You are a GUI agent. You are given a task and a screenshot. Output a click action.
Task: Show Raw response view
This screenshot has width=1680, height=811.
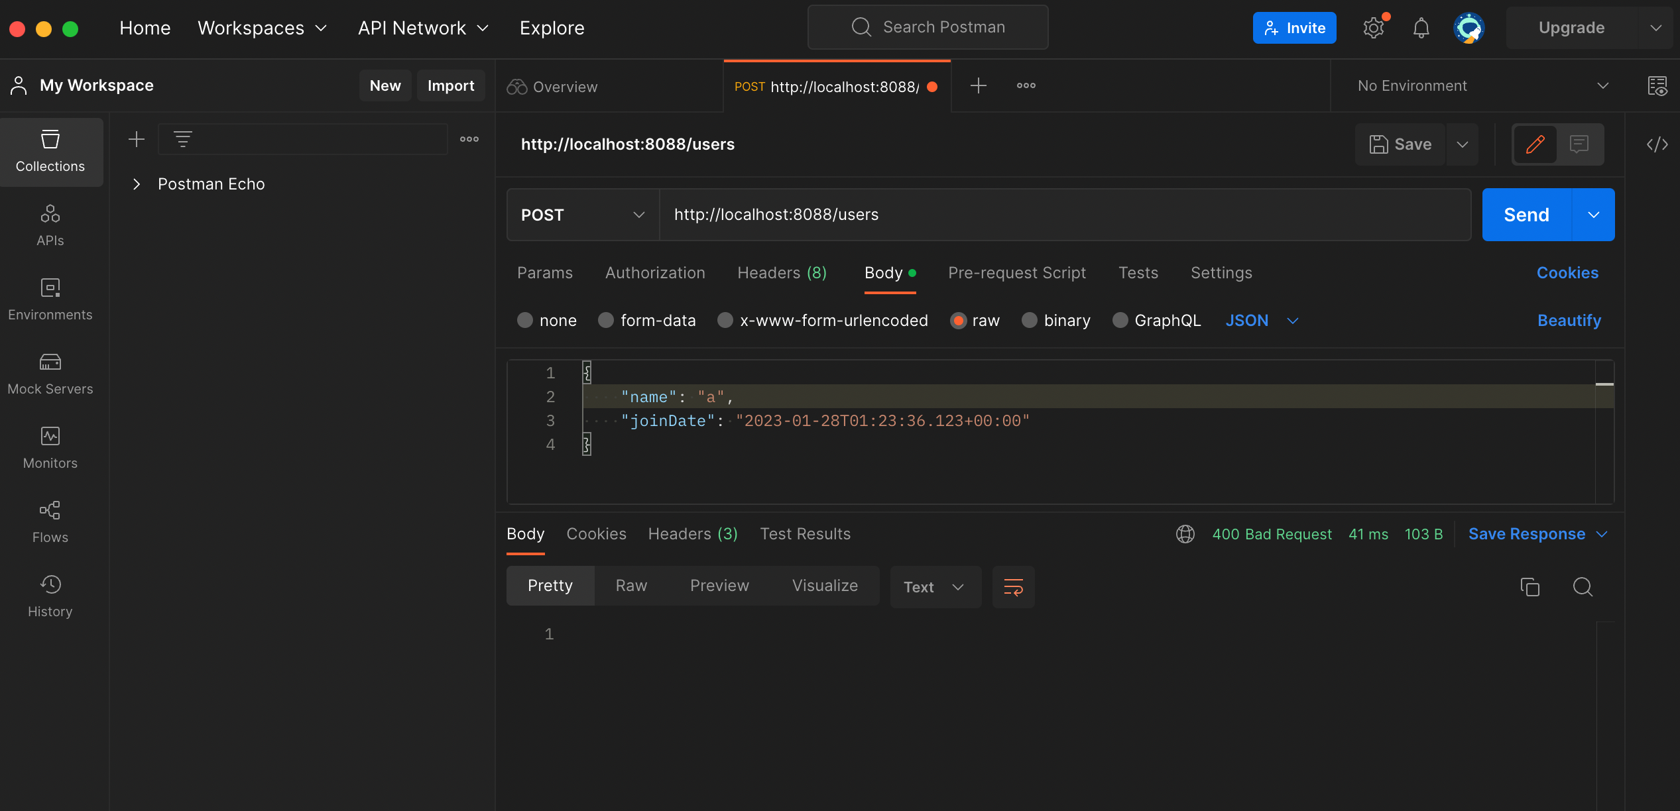(x=631, y=586)
